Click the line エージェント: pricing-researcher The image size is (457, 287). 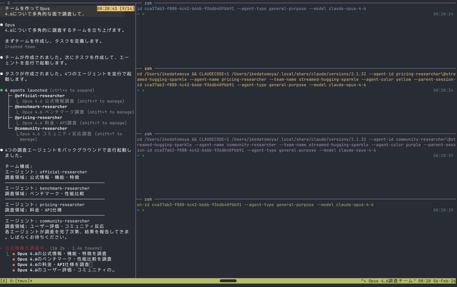45,205
